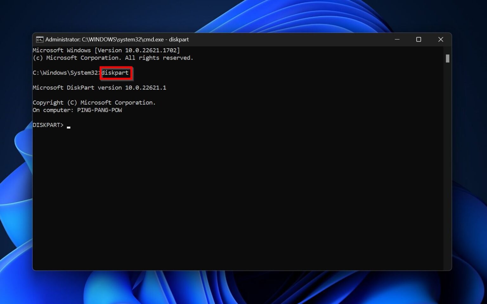Screen dimensions: 487x304
Task: Click the 'C:\Windows\System32>' prompt path
Action: (x=65, y=73)
